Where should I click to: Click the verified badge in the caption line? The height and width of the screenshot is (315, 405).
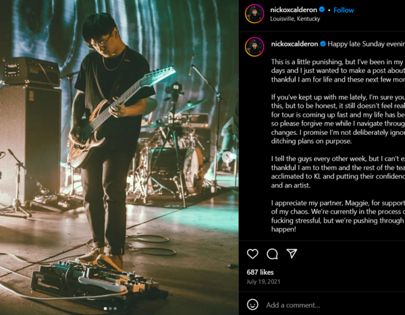coord(323,44)
